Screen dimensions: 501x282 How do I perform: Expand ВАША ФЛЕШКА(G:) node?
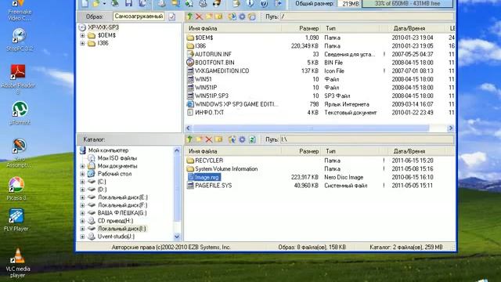pyautogui.click(x=82, y=213)
